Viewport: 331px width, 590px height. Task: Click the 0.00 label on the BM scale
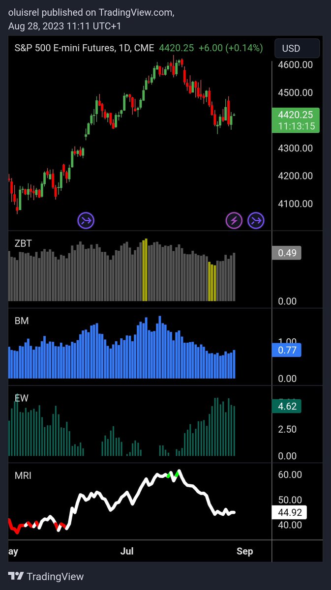287,379
